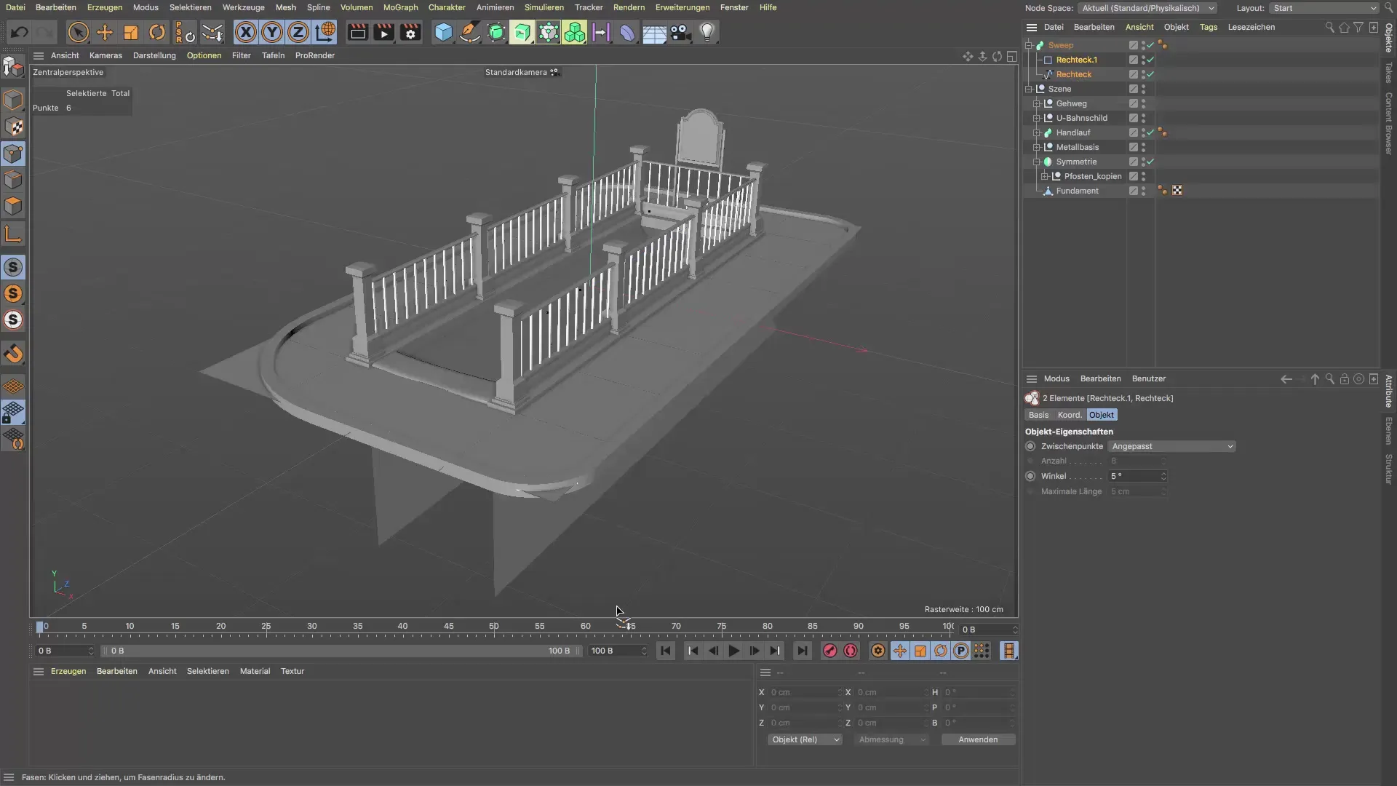Toggle X axis lock
The width and height of the screenshot is (1397, 786).
246,32
